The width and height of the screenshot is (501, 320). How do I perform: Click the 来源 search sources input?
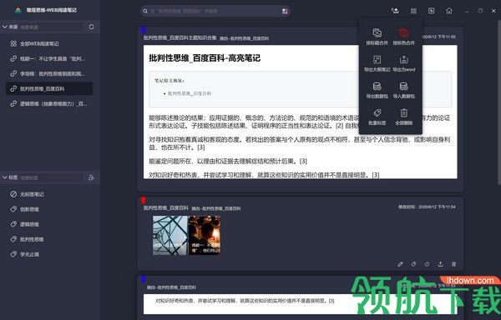click(x=51, y=27)
